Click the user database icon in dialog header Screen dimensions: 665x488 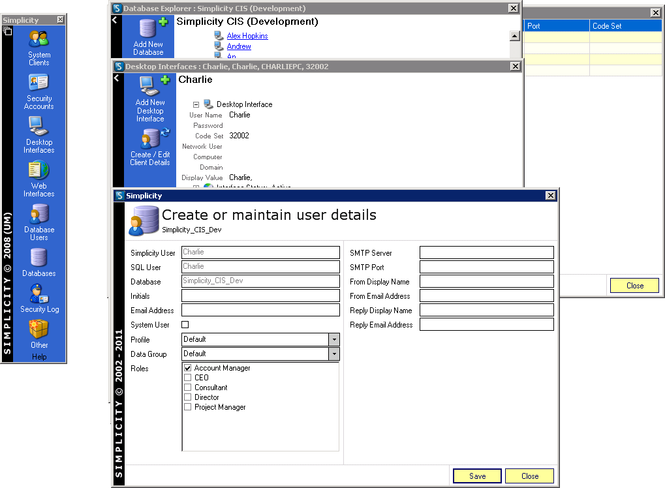[144, 221]
